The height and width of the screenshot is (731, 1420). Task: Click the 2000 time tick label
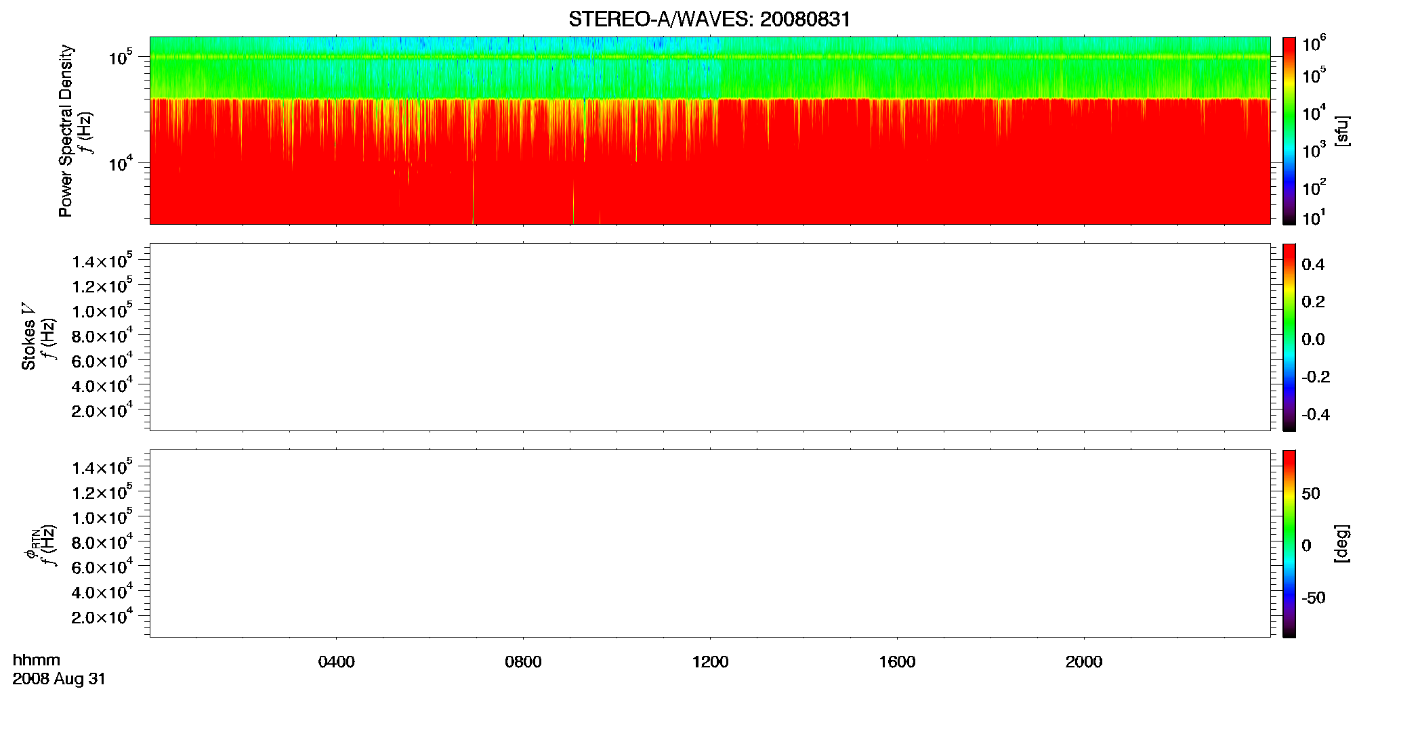1084,662
